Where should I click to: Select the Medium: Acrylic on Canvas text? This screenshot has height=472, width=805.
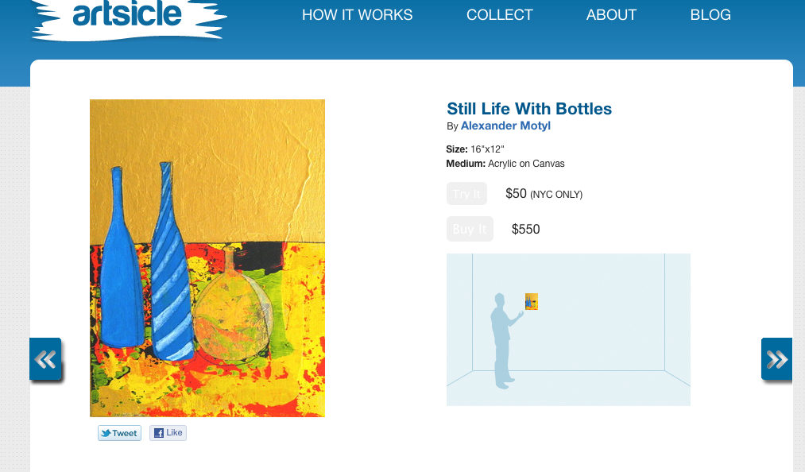coord(505,164)
